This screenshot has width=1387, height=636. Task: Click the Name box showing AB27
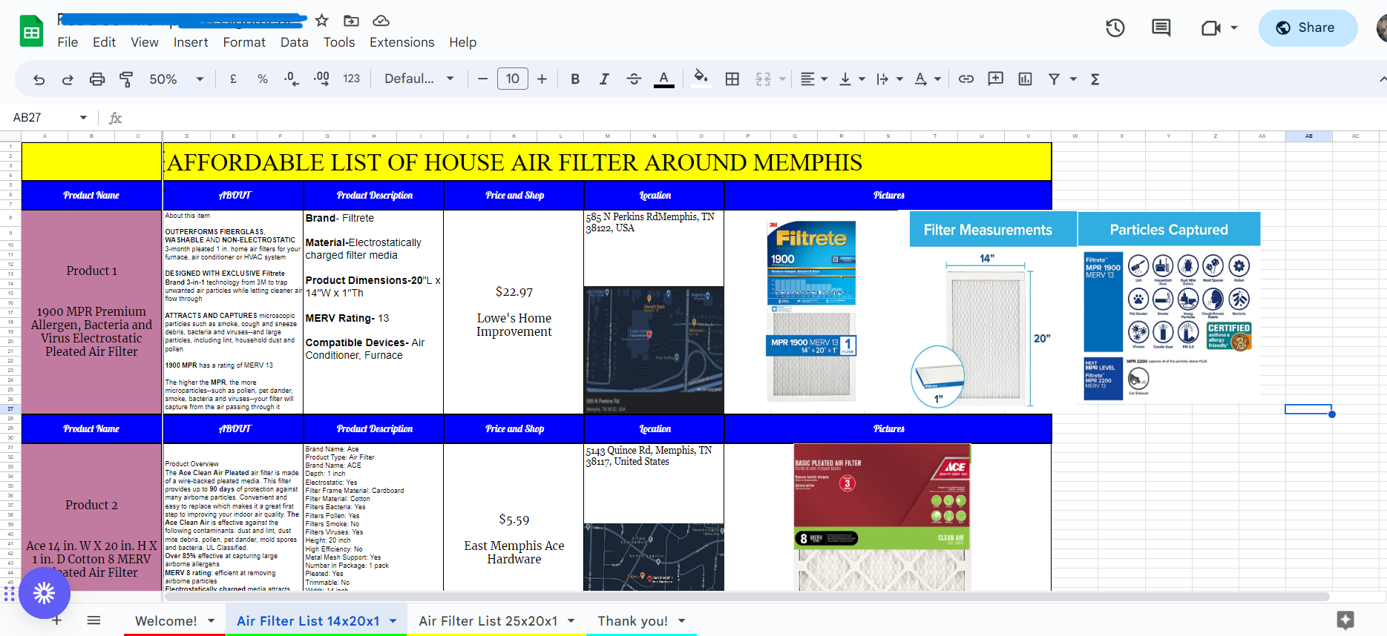45,118
